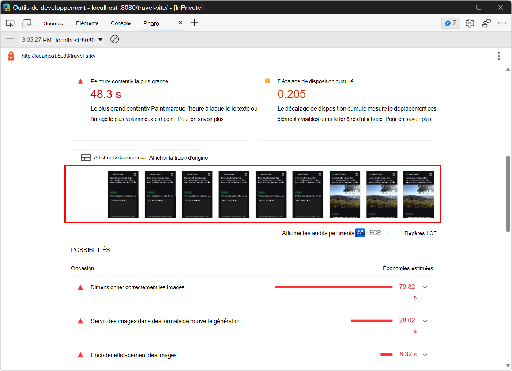Click the 28.02 s savings bar
The width and height of the screenshot is (512, 371).
pos(372,321)
